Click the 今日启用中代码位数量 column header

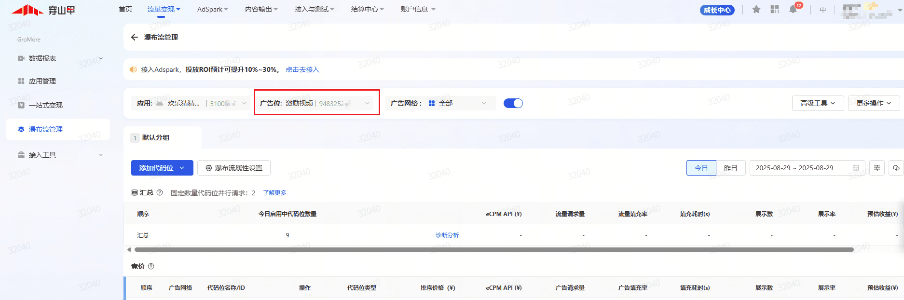288,214
